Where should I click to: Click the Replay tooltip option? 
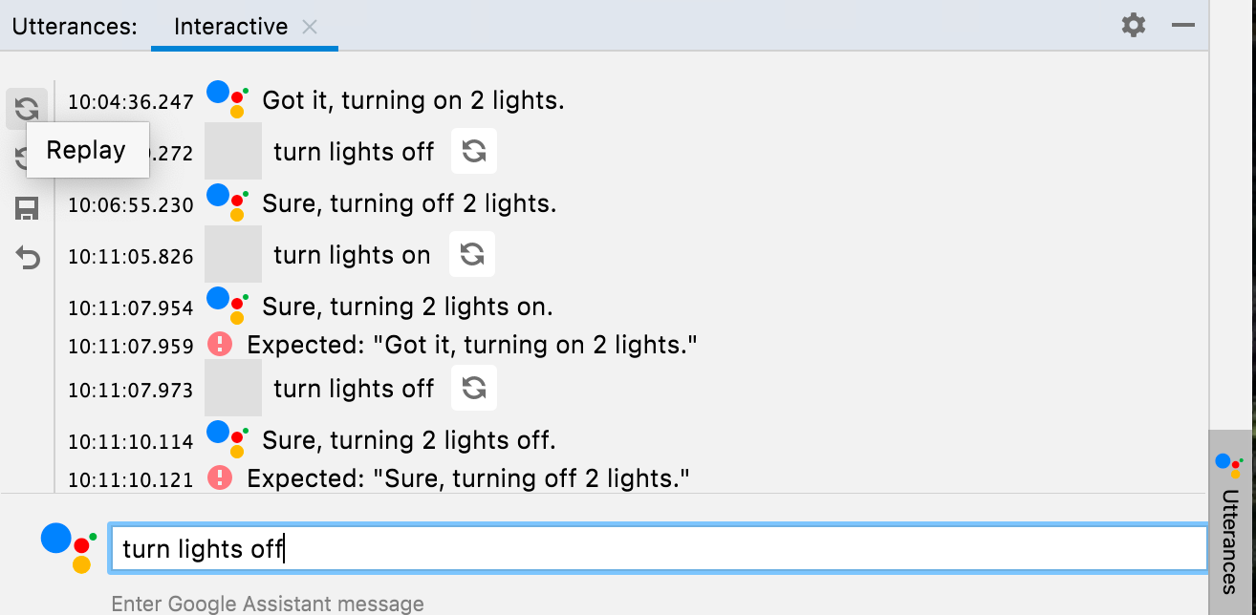point(87,149)
